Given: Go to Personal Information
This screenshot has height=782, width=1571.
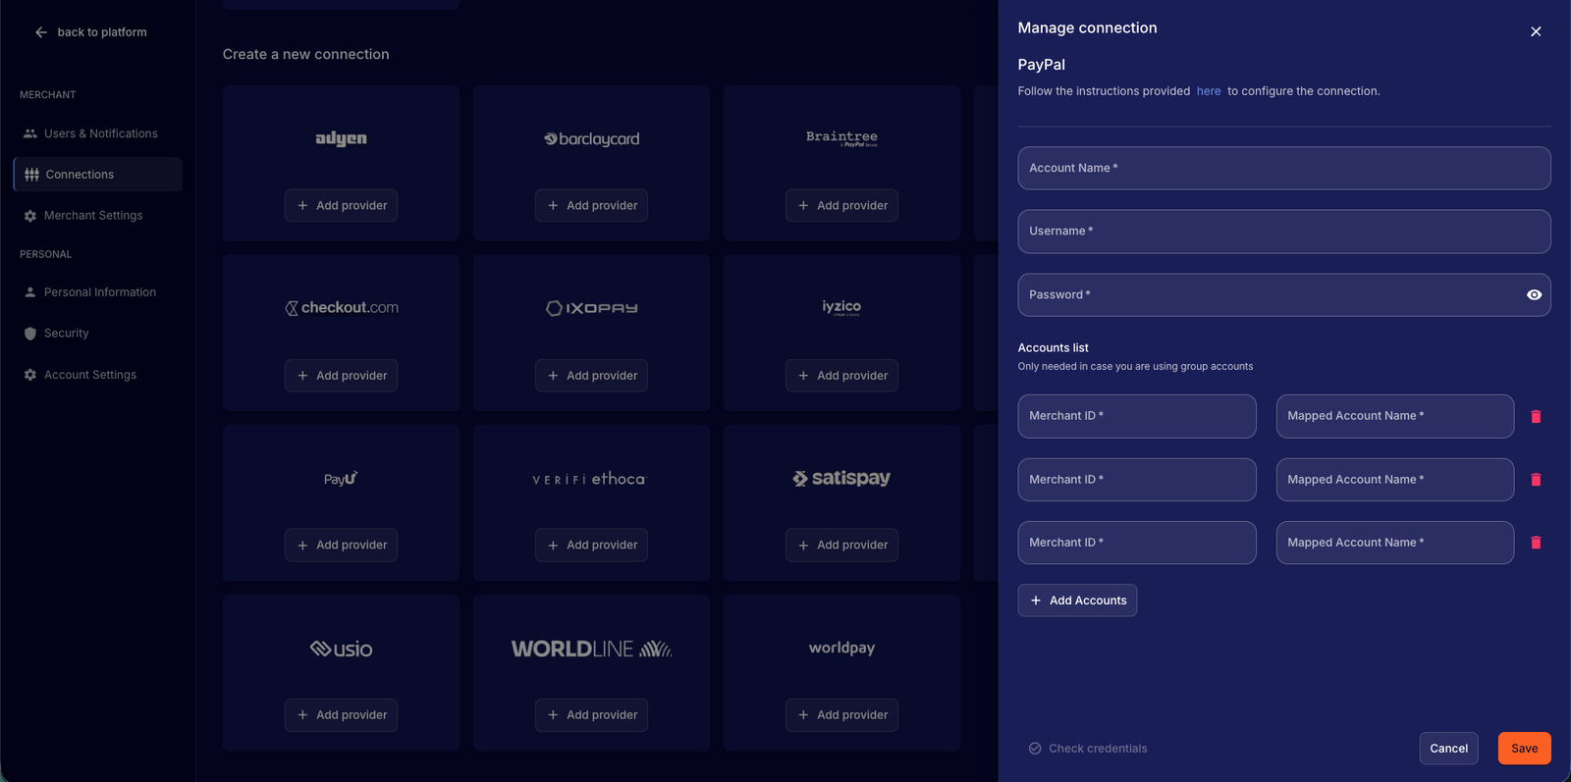Looking at the screenshot, I should pos(98,292).
